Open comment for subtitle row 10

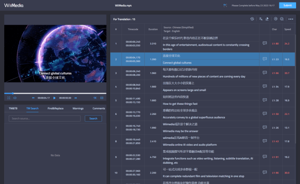[x=264, y=172]
